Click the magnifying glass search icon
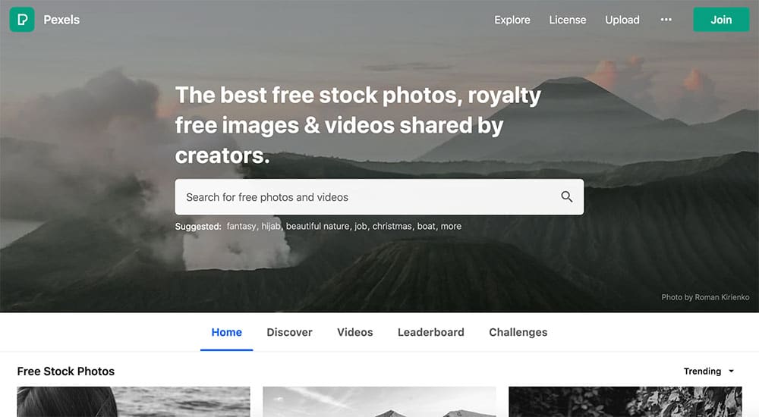Viewport: 759px width, 417px height. click(566, 197)
